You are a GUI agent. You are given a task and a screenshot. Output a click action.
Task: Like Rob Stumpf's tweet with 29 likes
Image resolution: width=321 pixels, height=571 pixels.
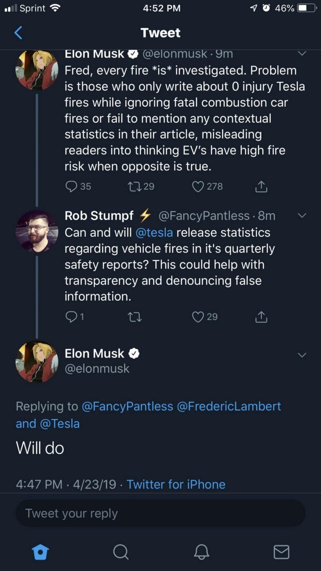(198, 317)
